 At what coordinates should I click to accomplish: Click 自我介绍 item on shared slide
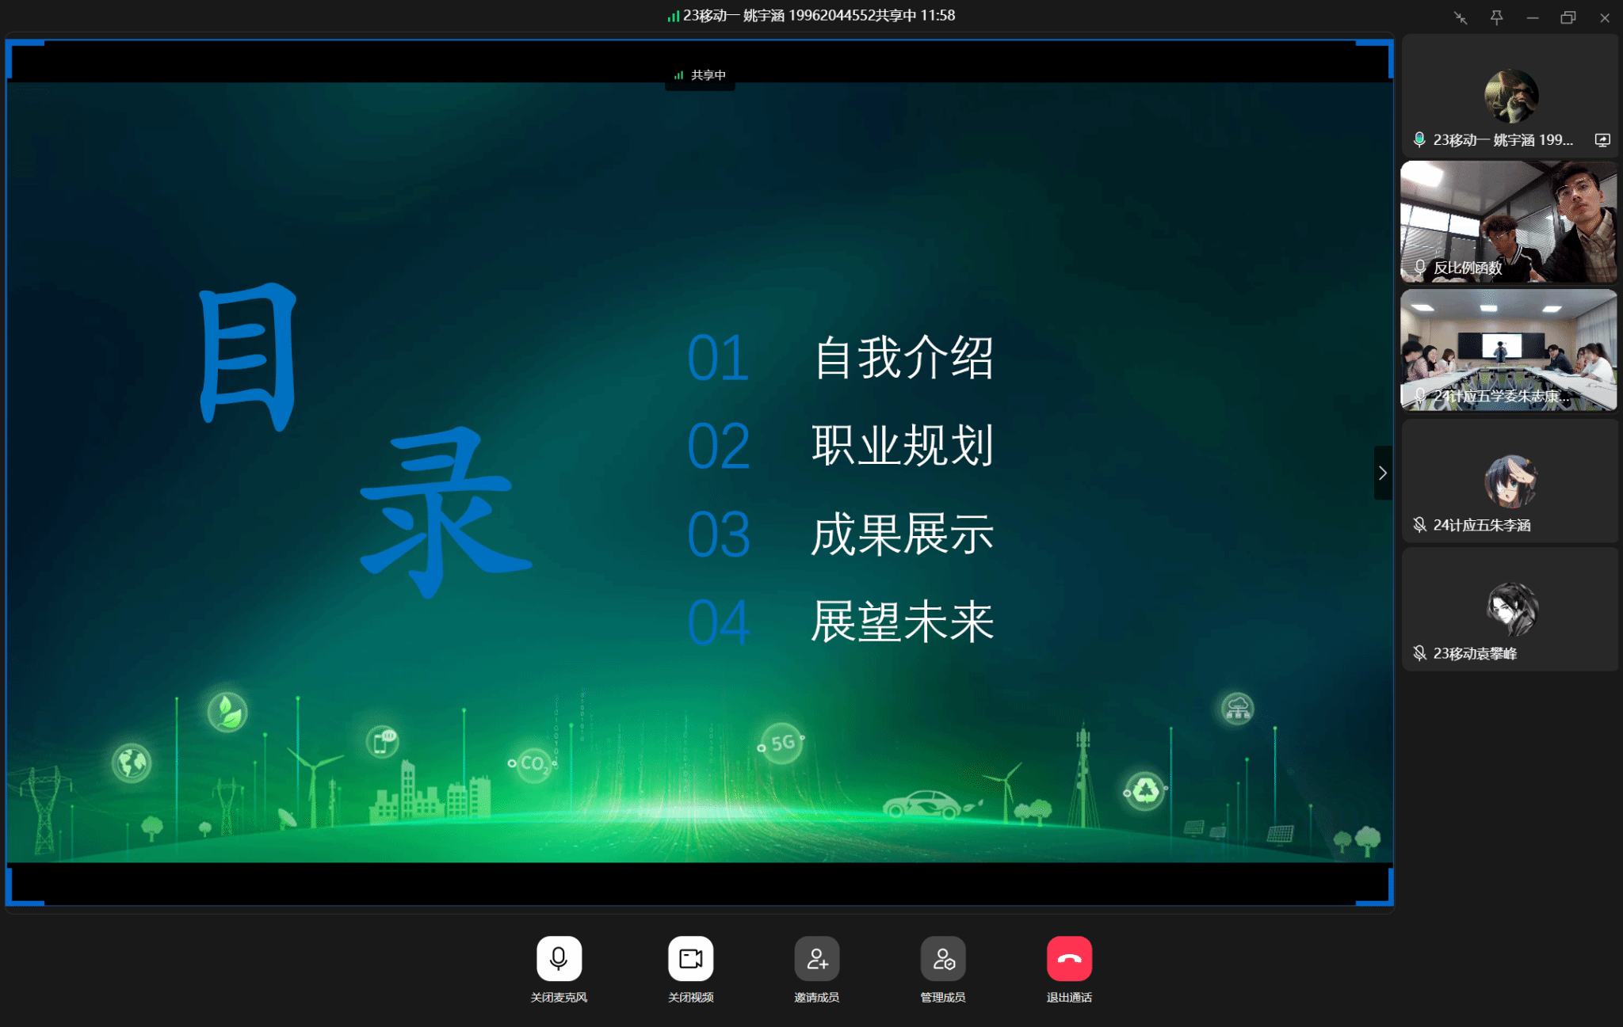(903, 358)
